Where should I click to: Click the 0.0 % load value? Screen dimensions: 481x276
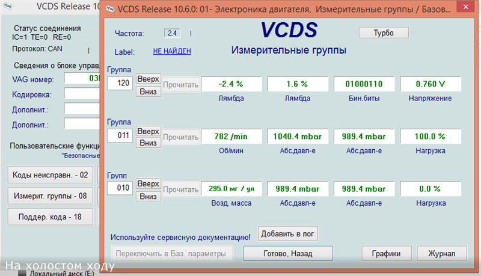pos(430,189)
